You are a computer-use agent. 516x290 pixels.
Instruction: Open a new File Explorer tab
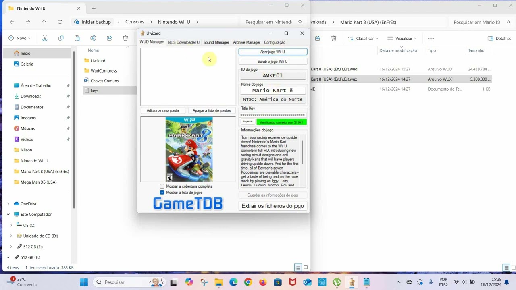(94, 8)
